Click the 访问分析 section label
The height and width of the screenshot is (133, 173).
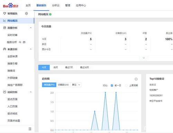12,92
